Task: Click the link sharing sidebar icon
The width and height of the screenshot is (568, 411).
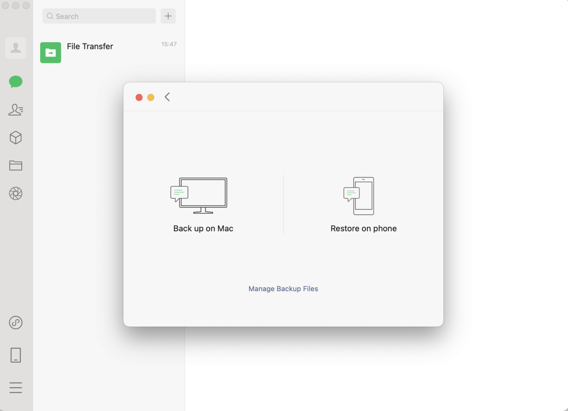Action: click(16, 323)
